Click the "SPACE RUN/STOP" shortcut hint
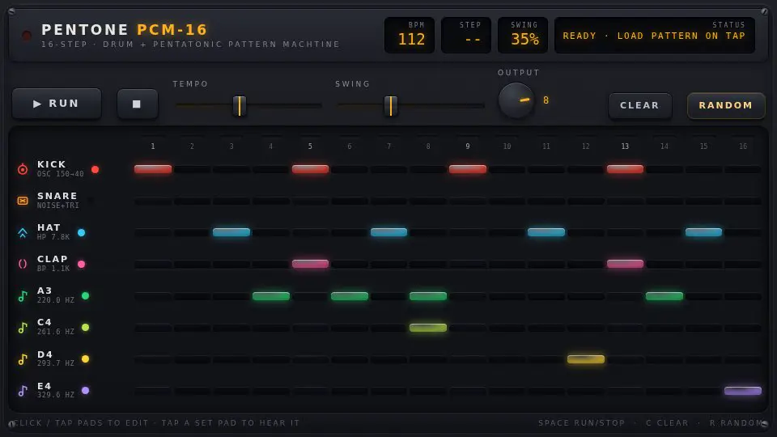The width and height of the screenshot is (777, 437). 582,423
